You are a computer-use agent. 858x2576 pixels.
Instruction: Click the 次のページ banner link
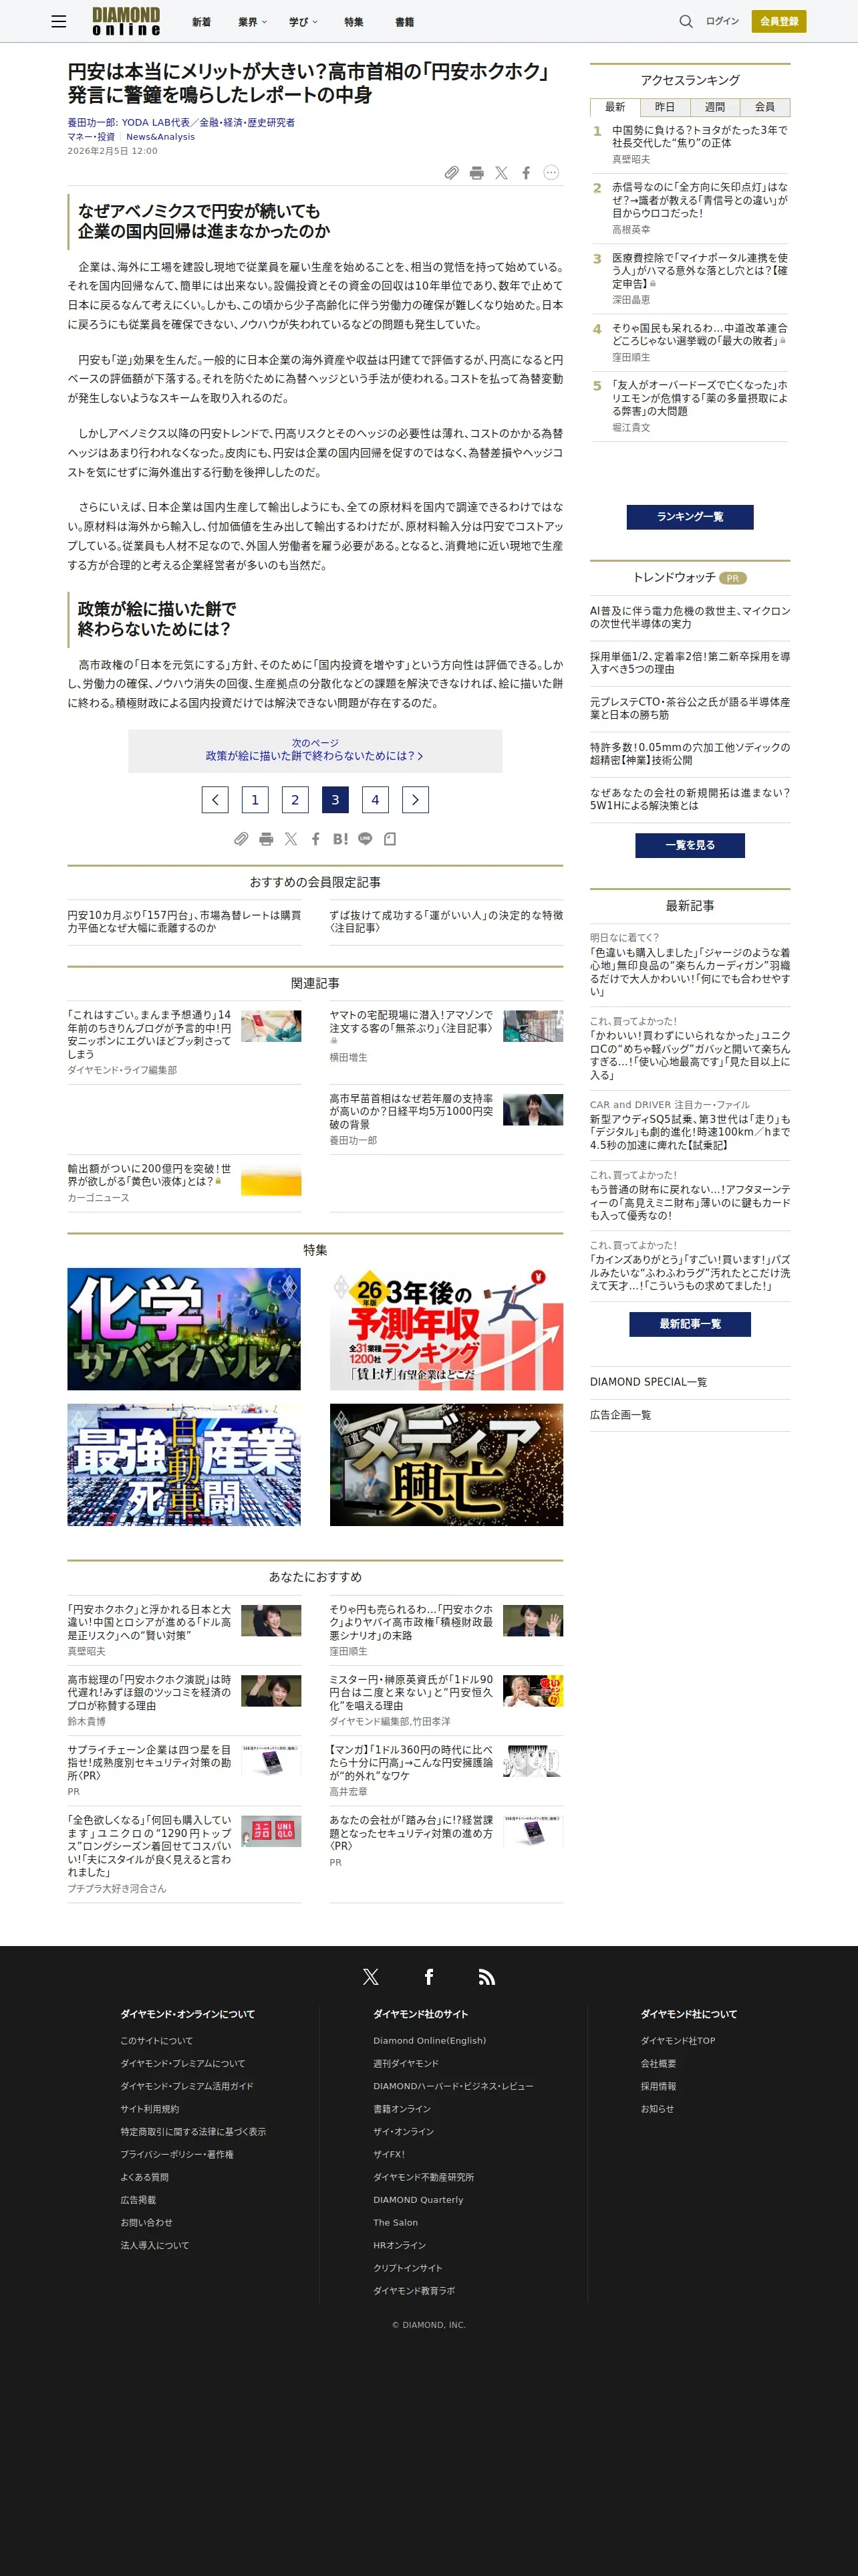point(315,750)
